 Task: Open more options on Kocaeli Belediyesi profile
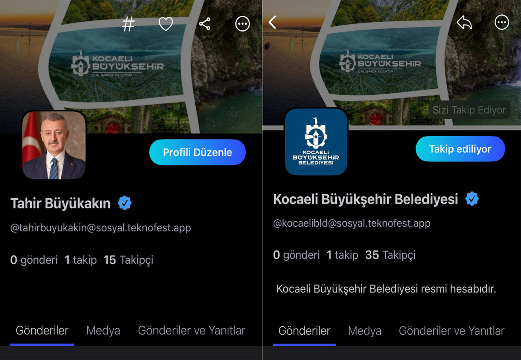pyautogui.click(x=502, y=22)
